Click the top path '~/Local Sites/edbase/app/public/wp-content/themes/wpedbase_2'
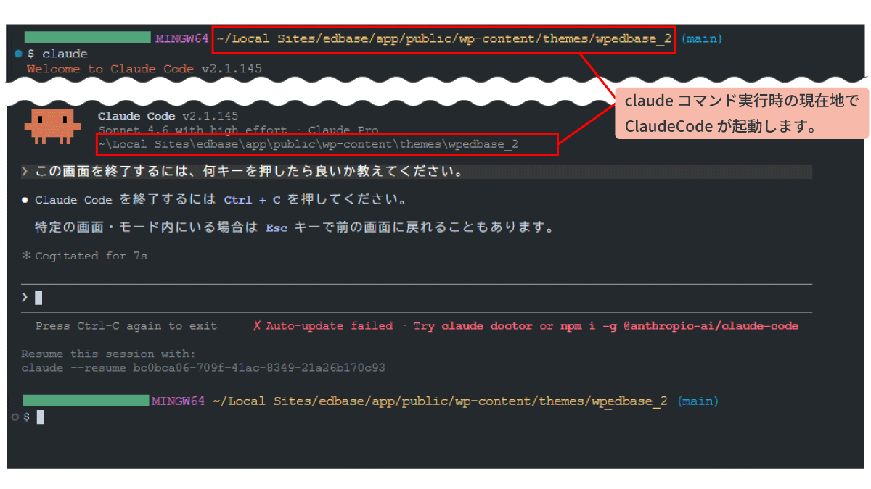Image resolution: width=871 pixels, height=489 pixels. [x=444, y=38]
